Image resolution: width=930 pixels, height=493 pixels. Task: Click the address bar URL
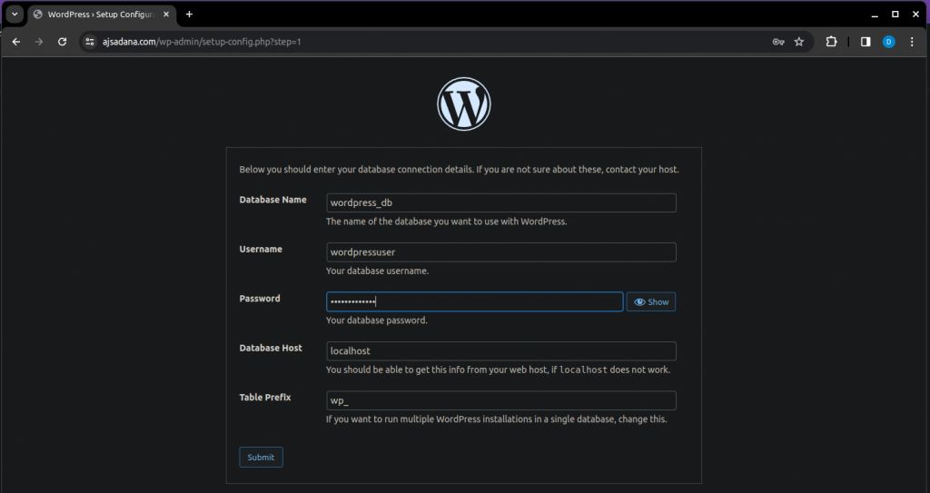[x=202, y=42]
